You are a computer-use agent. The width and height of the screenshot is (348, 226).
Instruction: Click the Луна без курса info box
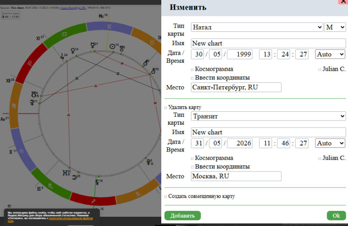point(10,15)
